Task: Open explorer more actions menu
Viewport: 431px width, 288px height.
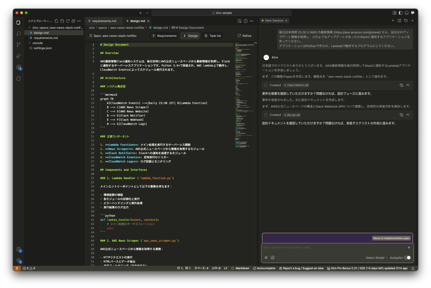Action: tap(79, 21)
